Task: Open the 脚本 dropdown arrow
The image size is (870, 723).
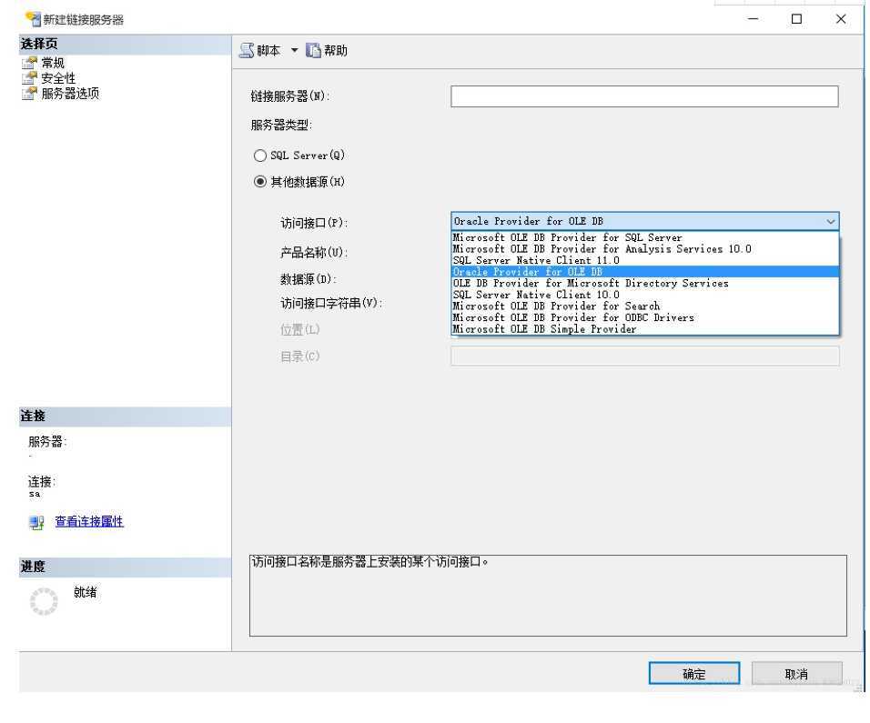Action: coord(295,50)
